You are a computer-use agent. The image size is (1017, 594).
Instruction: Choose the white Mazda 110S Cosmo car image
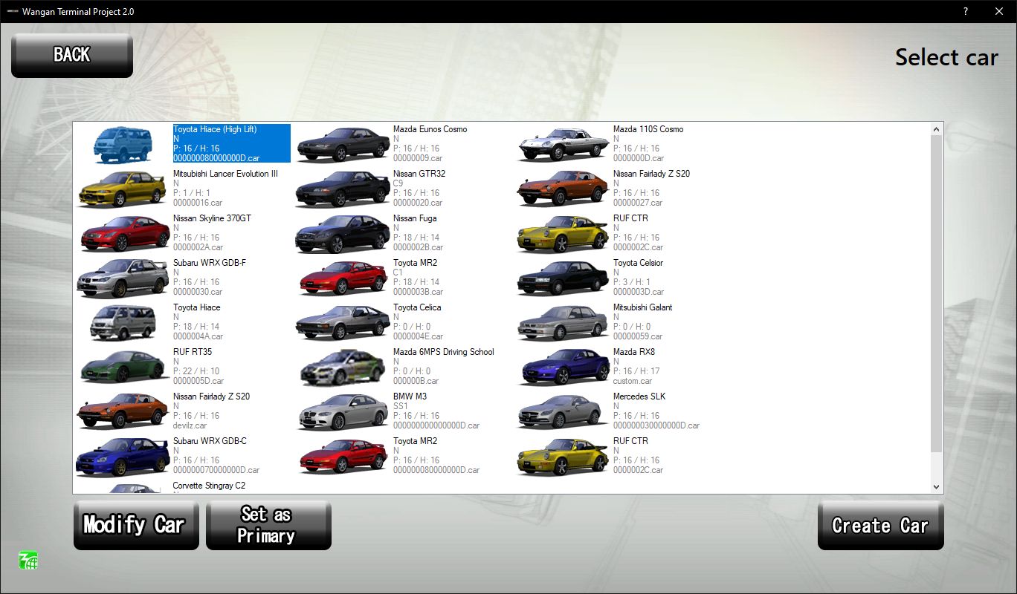click(x=563, y=144)
